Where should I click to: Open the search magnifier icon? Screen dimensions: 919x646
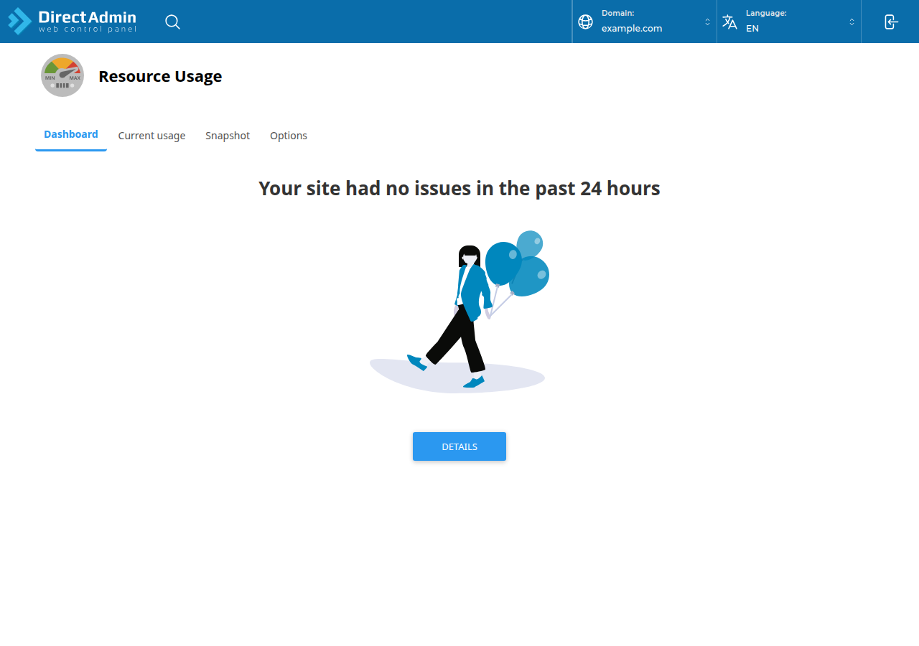click(172, 22)
